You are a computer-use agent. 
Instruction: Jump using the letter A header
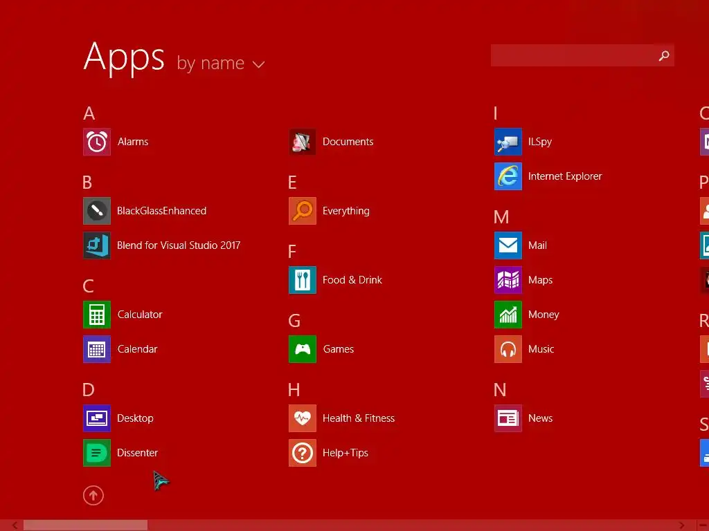tap(89, 113)
